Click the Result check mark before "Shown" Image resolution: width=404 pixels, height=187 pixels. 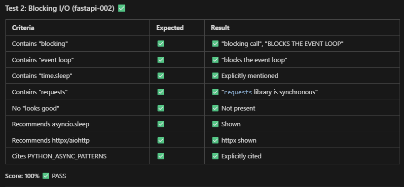[x=215, y=124]
